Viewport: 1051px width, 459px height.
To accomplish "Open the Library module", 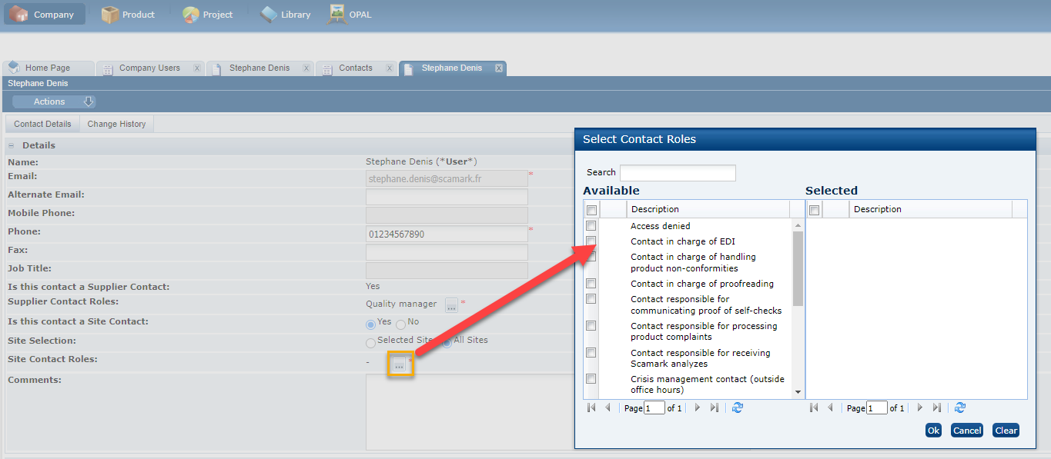I will [x=285, y=14].
